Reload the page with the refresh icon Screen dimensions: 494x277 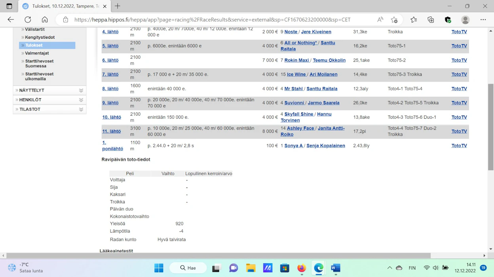(28, 19)
